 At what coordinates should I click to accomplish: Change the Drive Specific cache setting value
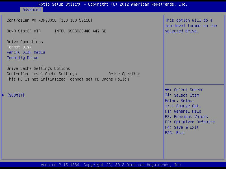coord(124,74)
